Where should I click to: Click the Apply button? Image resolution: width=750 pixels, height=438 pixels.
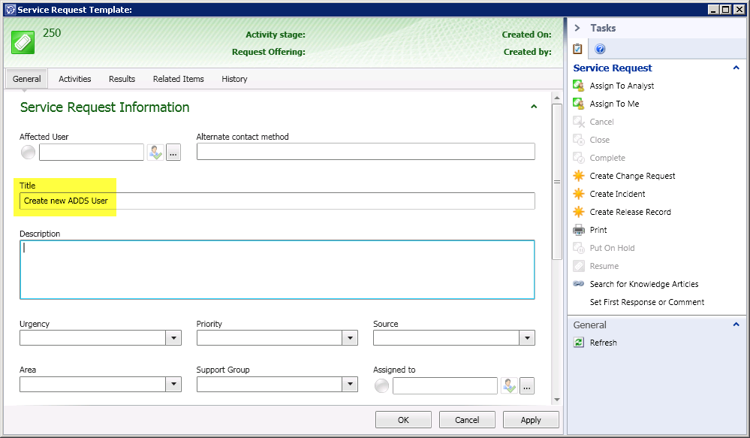point(531,420)
